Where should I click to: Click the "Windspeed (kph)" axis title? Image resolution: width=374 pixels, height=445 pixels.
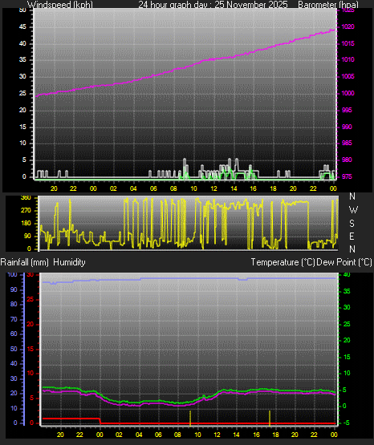pos(60,4)
